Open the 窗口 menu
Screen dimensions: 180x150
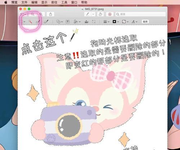click(x=74, y=2)
